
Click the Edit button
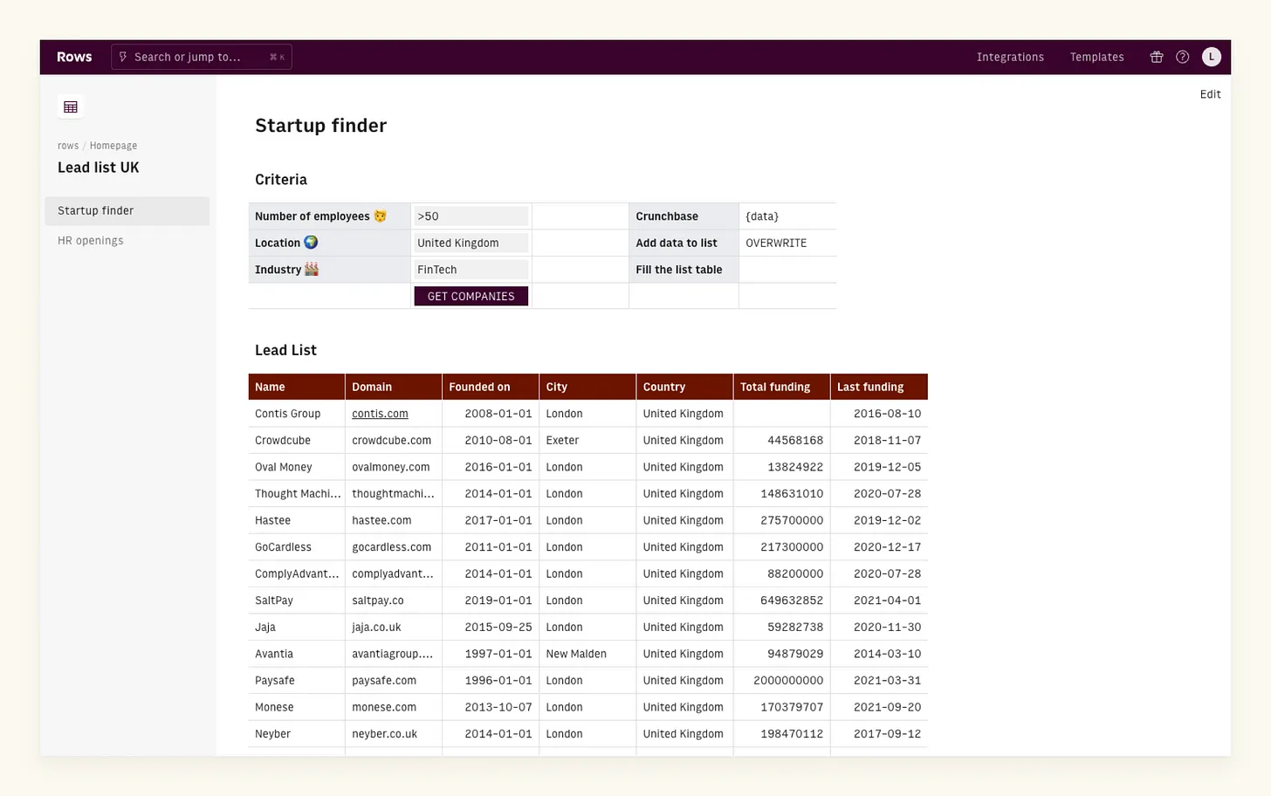(1210, 94)
